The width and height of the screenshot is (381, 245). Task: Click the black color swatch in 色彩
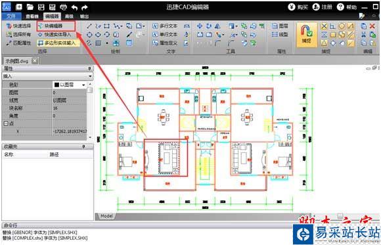click(56, 85)
